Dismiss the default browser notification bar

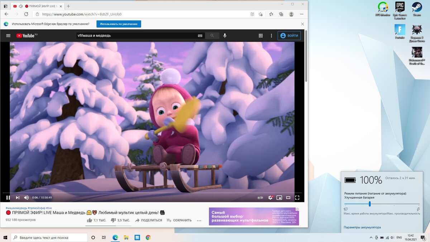click(302, 24)
